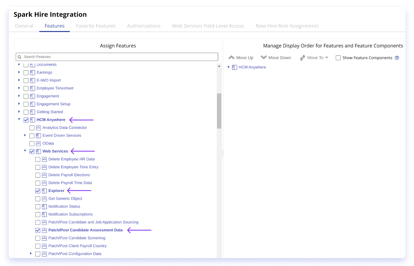This screenshot has width=414, height=266.
Task: Expand the Getting Started tree node
Action: pos(19,112)
